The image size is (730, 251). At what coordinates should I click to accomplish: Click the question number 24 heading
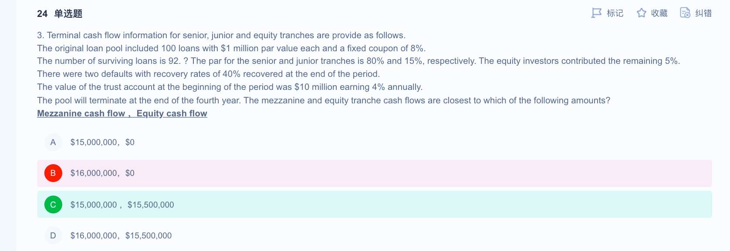42,14
